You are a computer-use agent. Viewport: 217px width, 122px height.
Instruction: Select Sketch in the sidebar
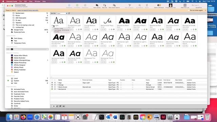pyautogui.click(x=16, y=72)
